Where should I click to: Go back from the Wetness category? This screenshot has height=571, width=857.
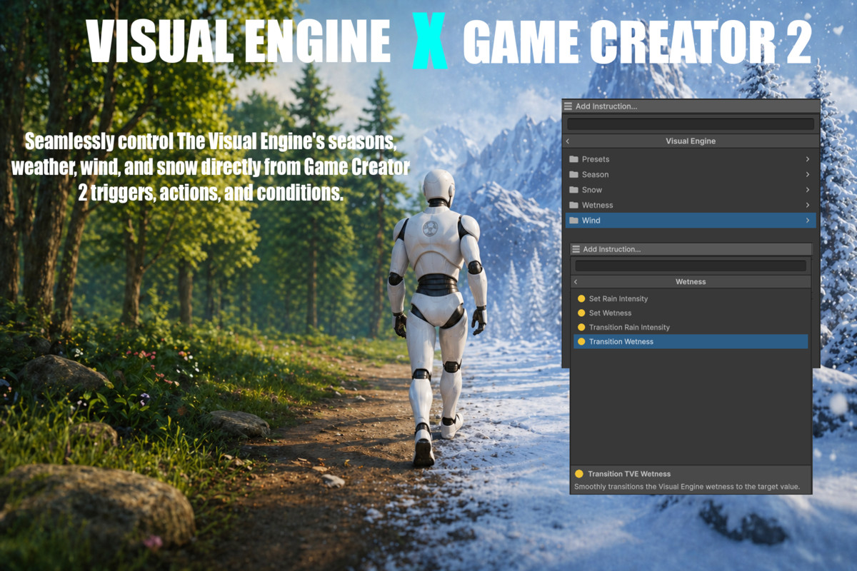tap(576, 282)
